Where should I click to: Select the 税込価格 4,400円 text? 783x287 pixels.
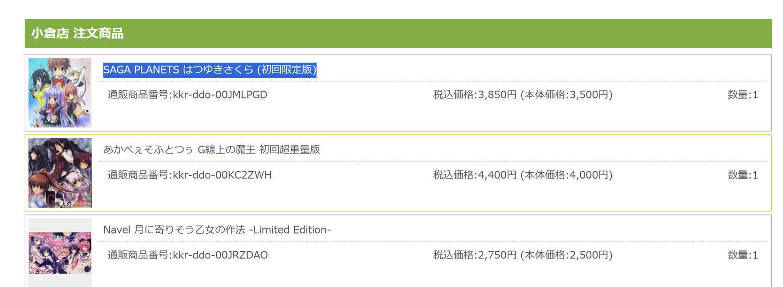474,175
